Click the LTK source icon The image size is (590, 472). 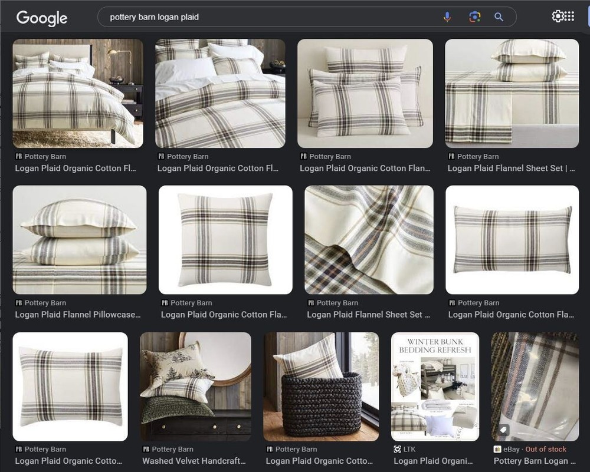(397, 449)
